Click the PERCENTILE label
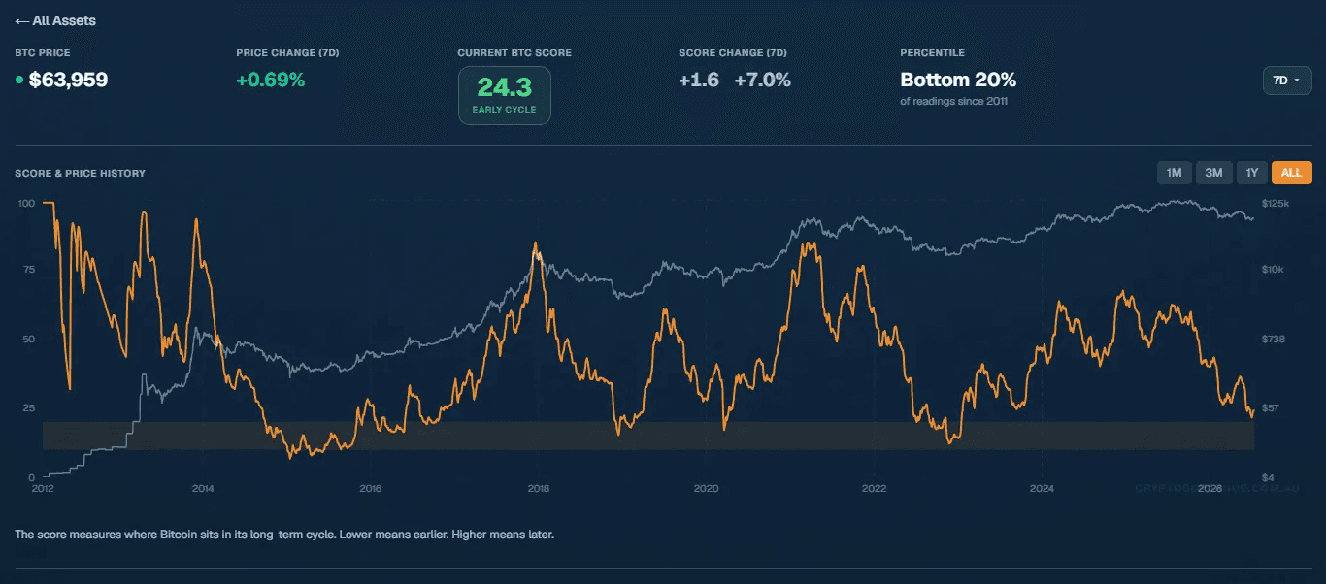 (932, 53)
